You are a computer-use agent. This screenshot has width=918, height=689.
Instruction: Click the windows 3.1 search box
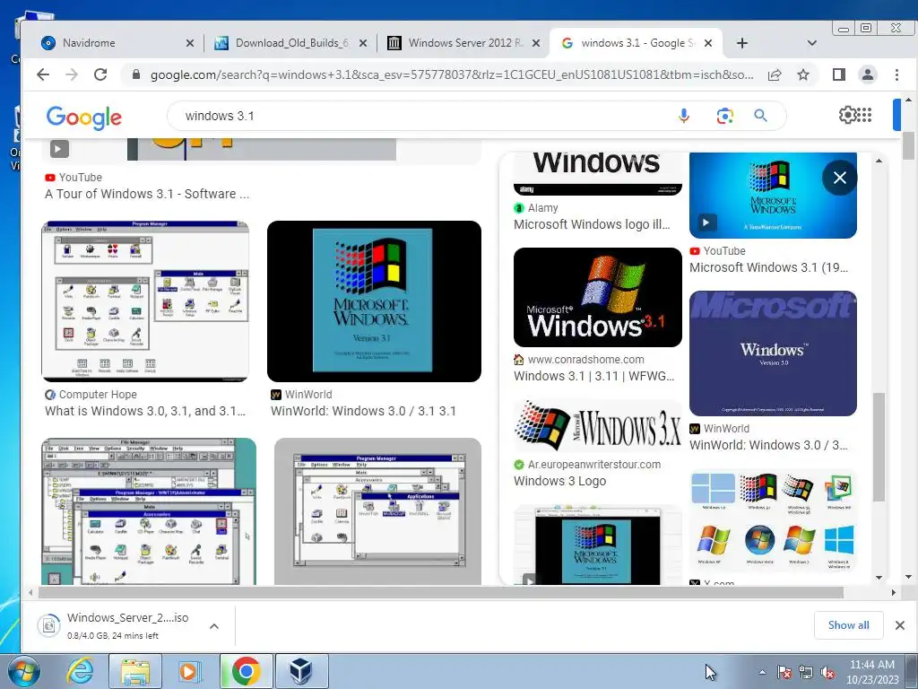(x=421, y=116)
